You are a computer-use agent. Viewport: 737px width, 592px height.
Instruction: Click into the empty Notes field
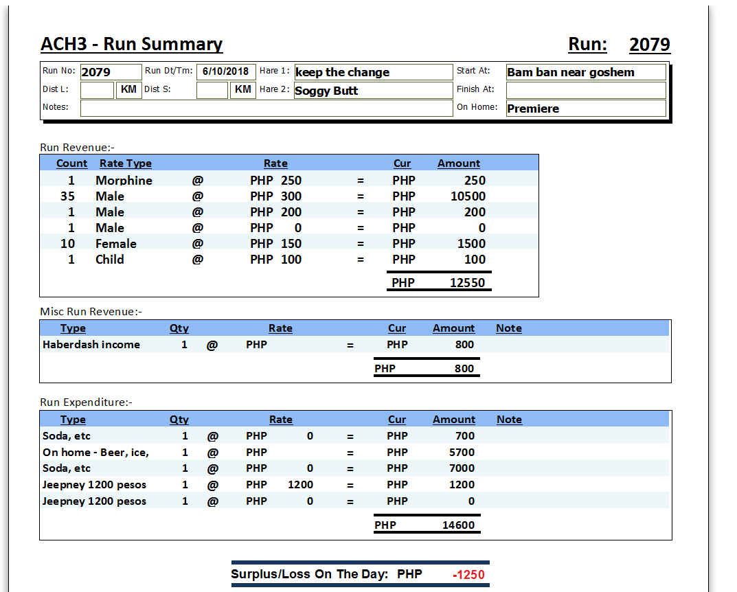click(x=266, y=109)
